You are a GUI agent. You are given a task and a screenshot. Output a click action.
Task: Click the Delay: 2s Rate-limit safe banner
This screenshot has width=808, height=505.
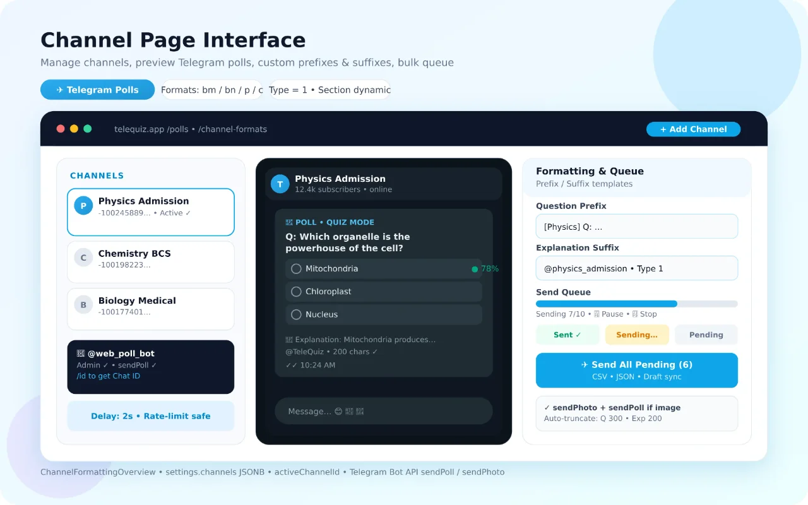tap(151, 416)
